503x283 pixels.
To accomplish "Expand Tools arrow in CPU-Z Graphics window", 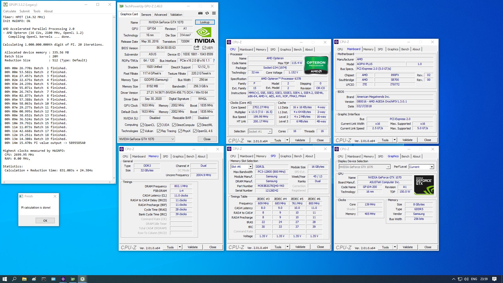I will [x=395, y=247].
